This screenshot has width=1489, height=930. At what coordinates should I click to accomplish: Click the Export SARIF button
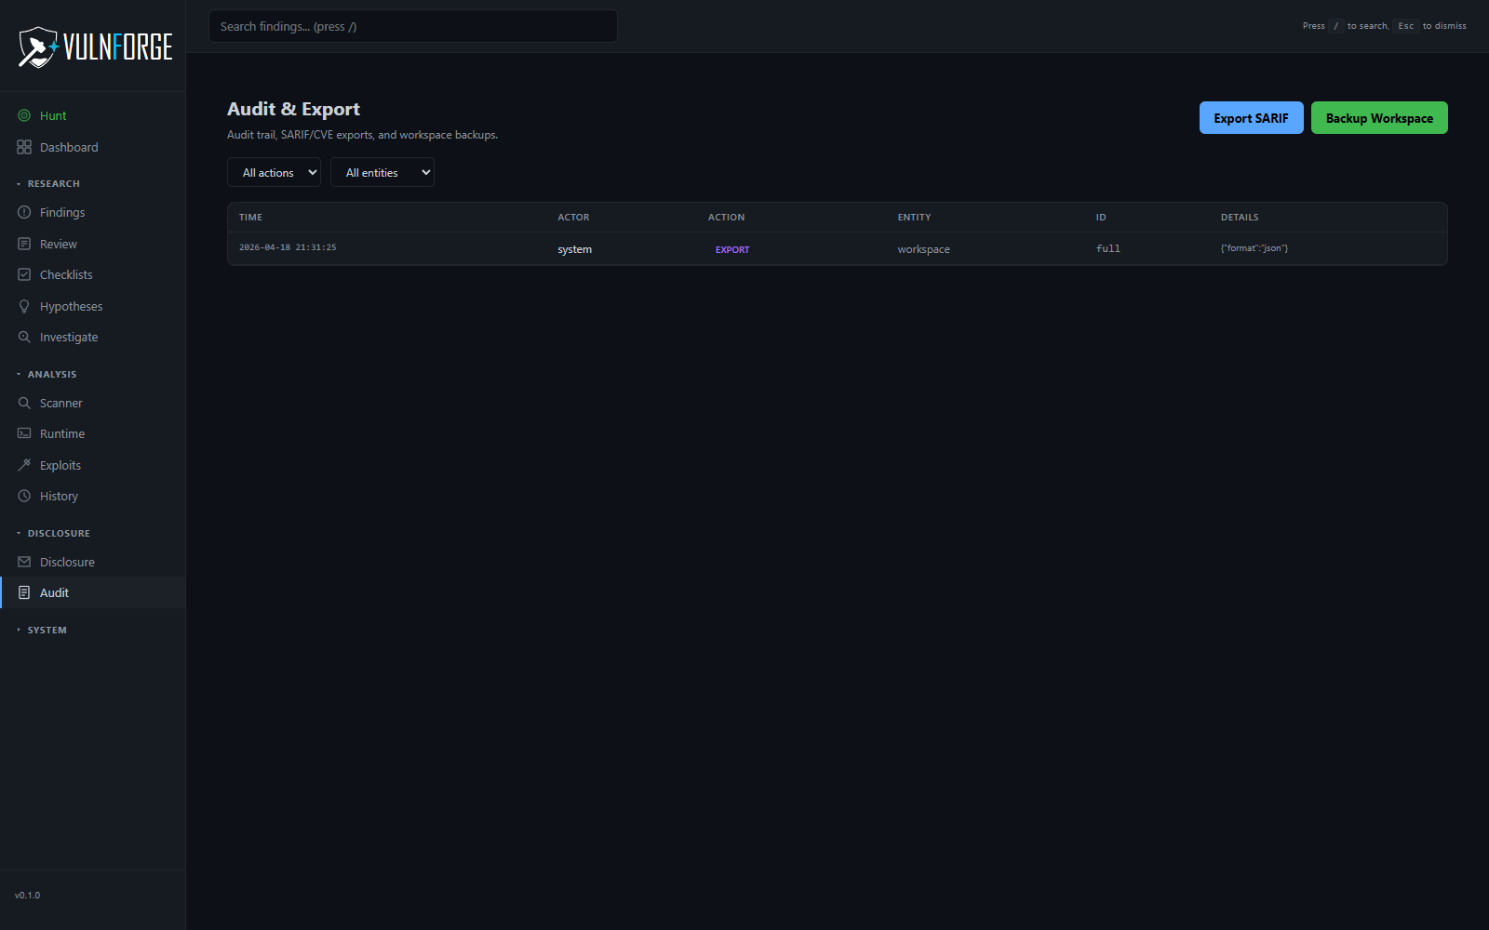pos(1251,117)
